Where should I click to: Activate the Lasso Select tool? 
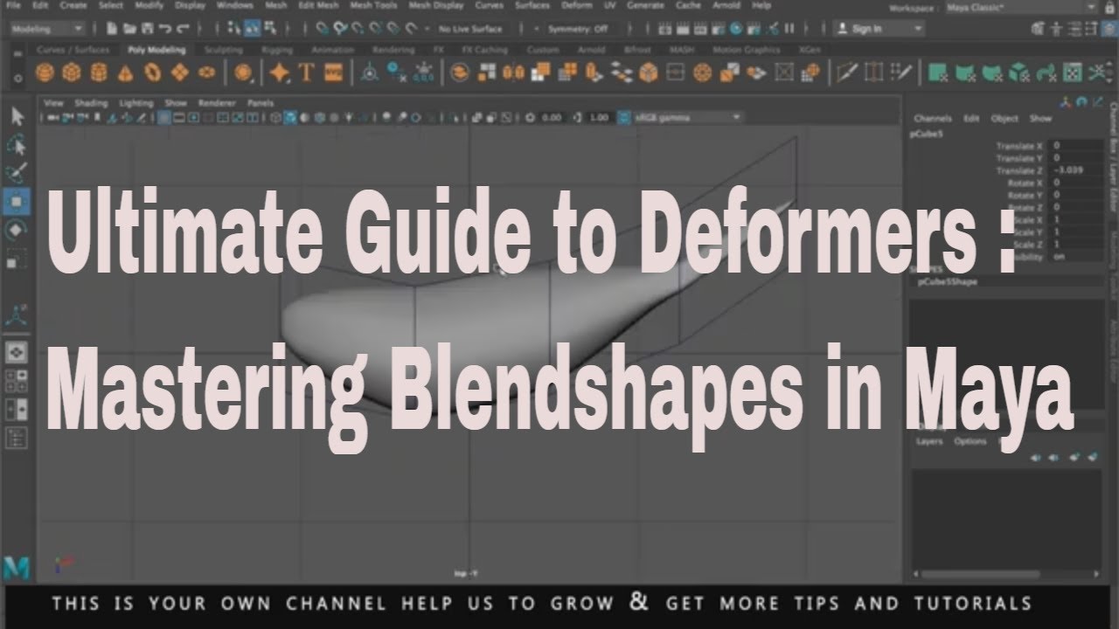coord(17,144)
